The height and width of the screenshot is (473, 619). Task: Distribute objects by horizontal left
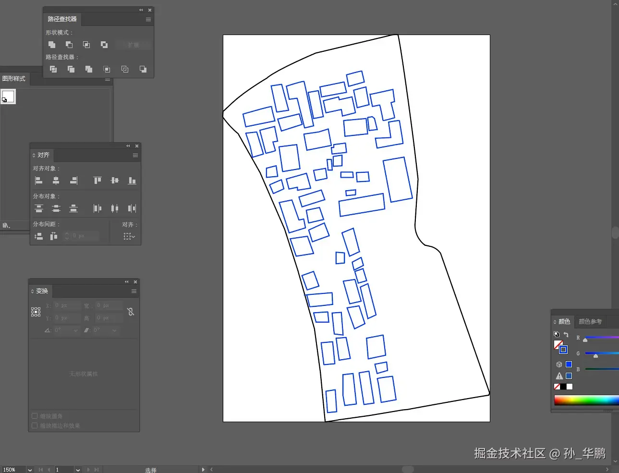click(x=97, y=208)
